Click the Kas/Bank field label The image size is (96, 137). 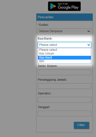[45, 39]
